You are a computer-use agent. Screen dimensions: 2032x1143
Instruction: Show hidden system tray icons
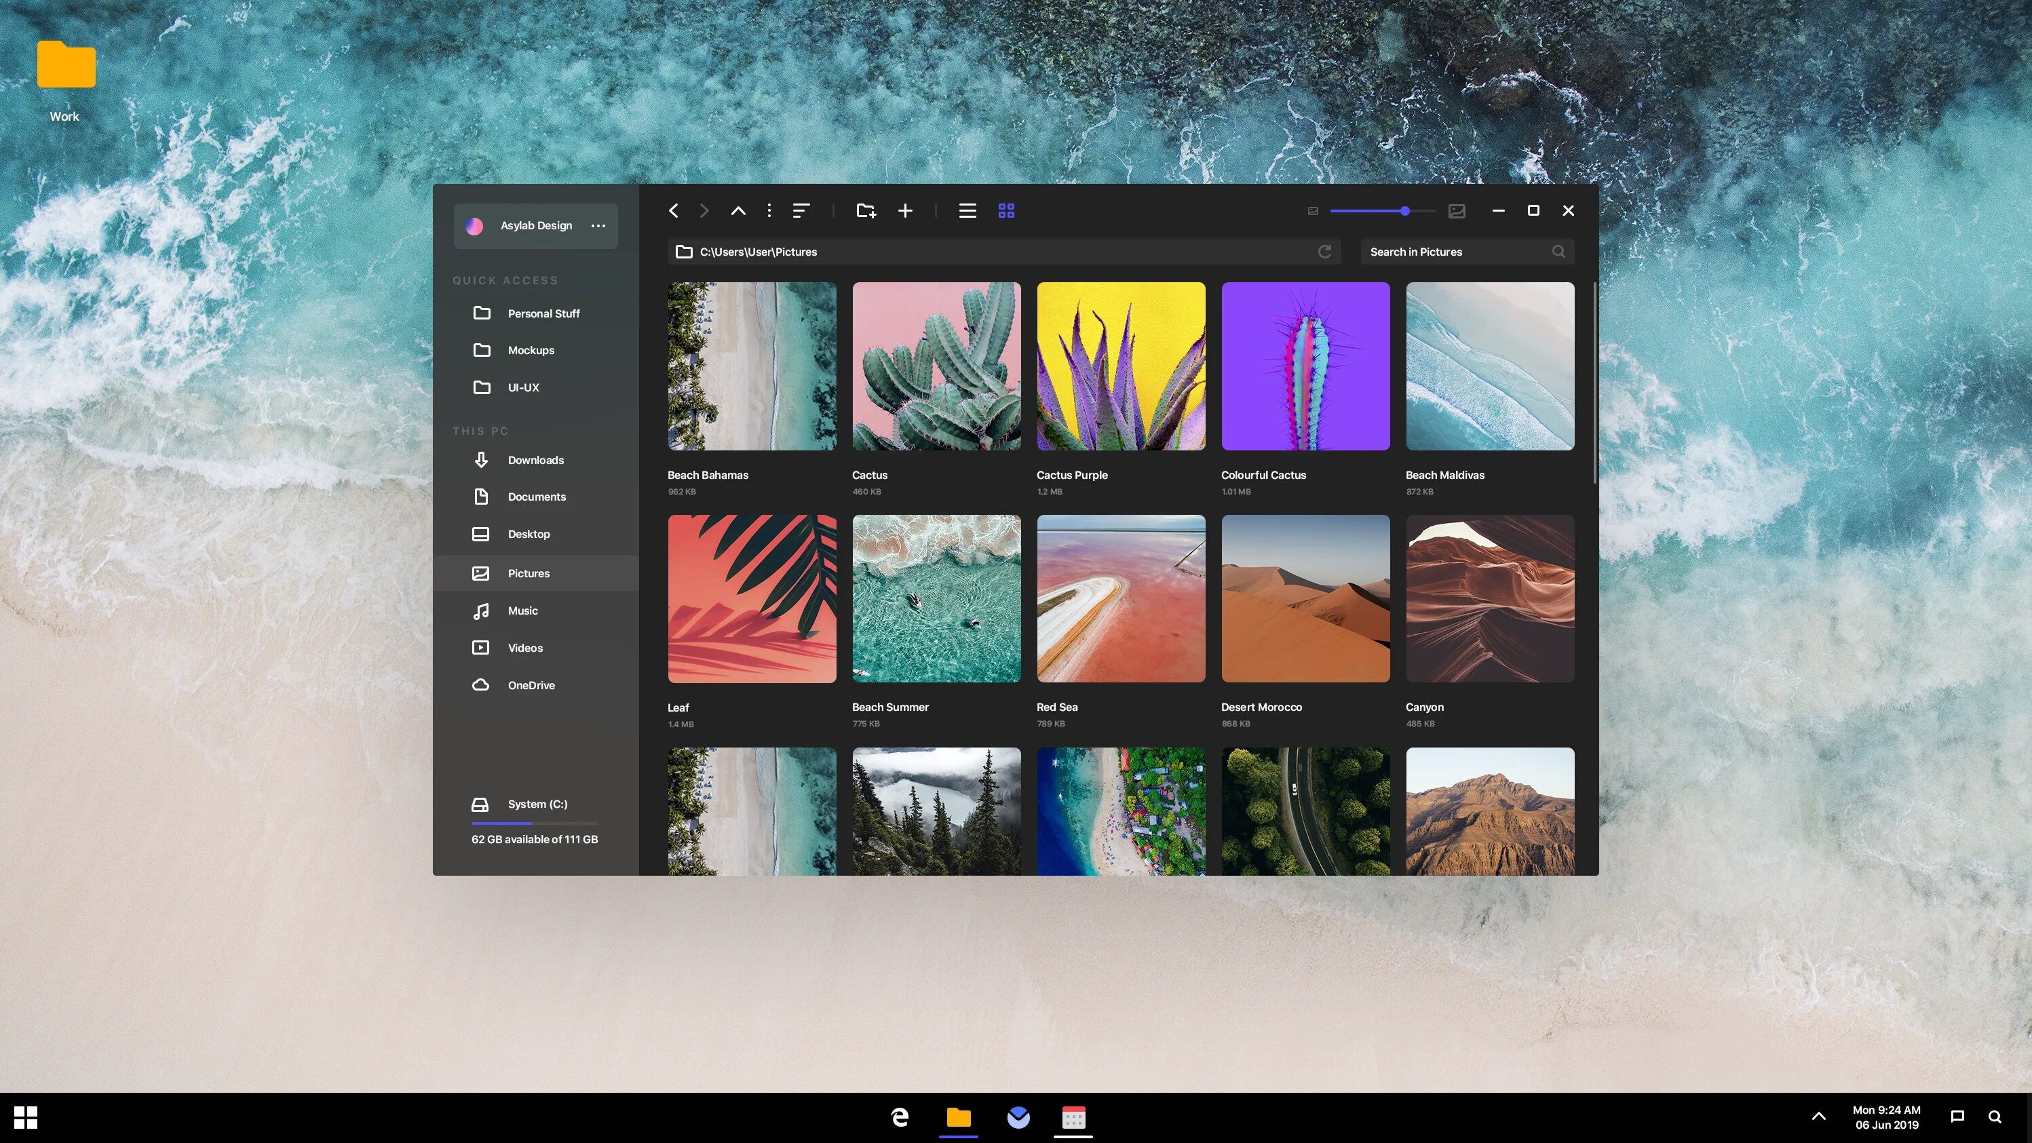pyautogui.click(x=1818, y=1116)
